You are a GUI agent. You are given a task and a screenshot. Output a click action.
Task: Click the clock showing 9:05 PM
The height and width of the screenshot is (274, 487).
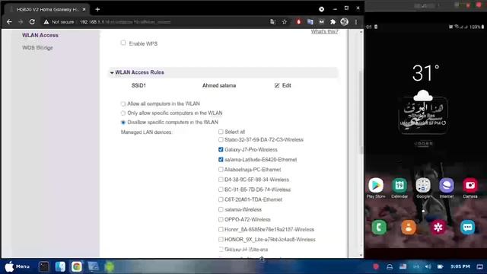coord(460,266)
